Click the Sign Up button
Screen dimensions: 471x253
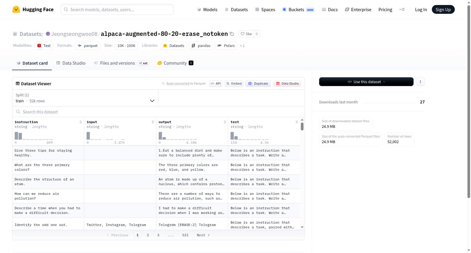443,9
